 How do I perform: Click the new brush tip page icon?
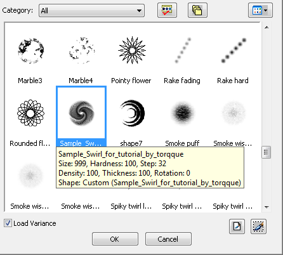coord(237,226)
